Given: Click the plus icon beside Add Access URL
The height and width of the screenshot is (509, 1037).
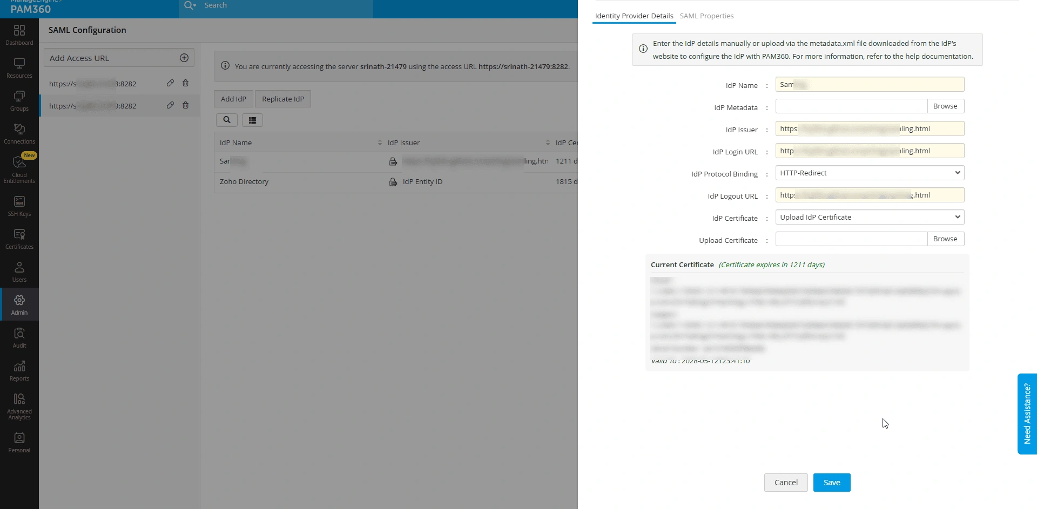Looking at the screenshot, I should click(x=184, y=58).
